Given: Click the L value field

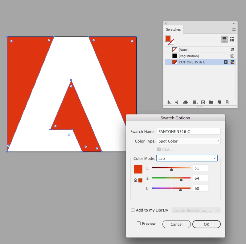Looking at the screenshot, I should [x=201, y=168].
